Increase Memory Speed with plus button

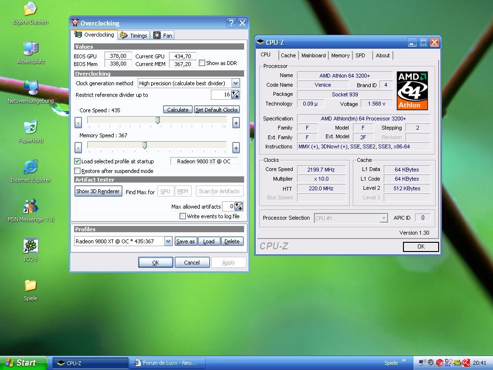[x=236, y=147]
